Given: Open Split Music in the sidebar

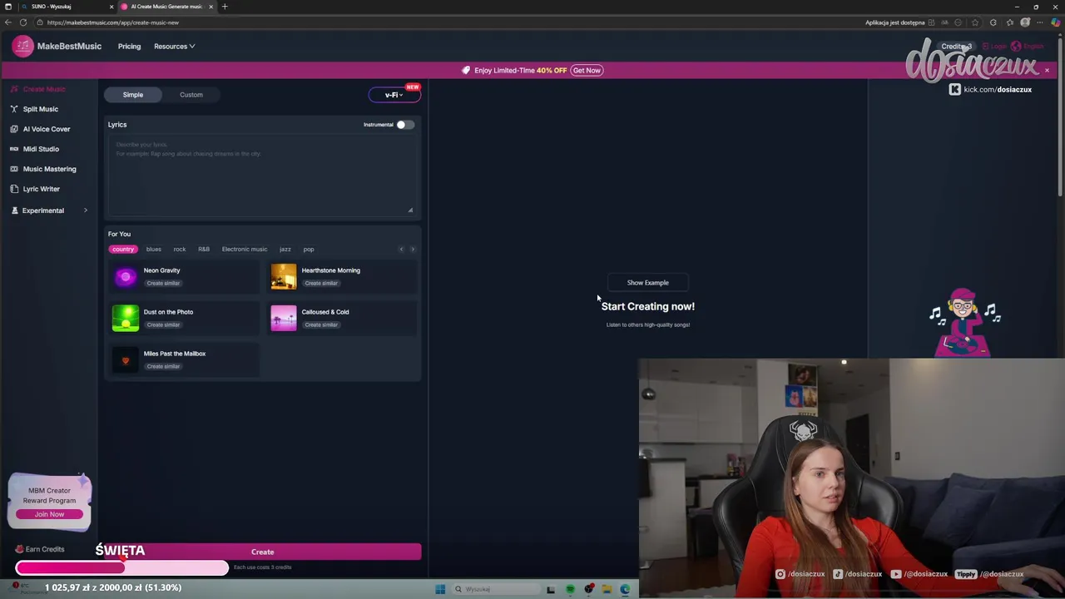Looking at the screenshot, I should coord(34,109).
